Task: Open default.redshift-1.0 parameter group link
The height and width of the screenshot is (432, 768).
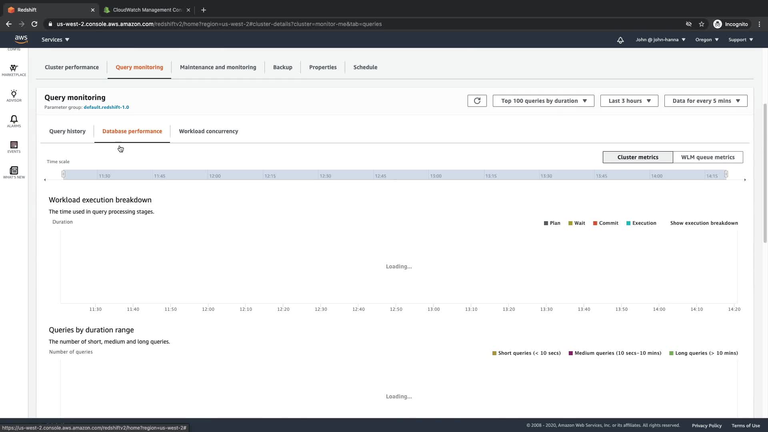Action: [106, 107]
